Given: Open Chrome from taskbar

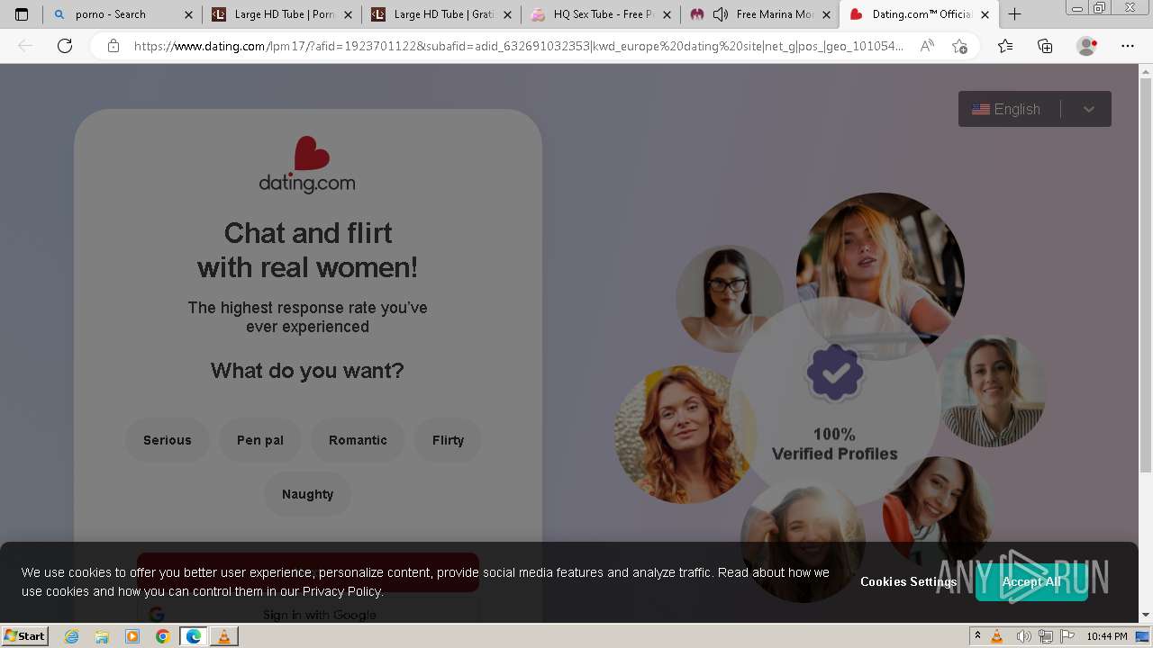Looking at the screenshot, I should 162,636.
